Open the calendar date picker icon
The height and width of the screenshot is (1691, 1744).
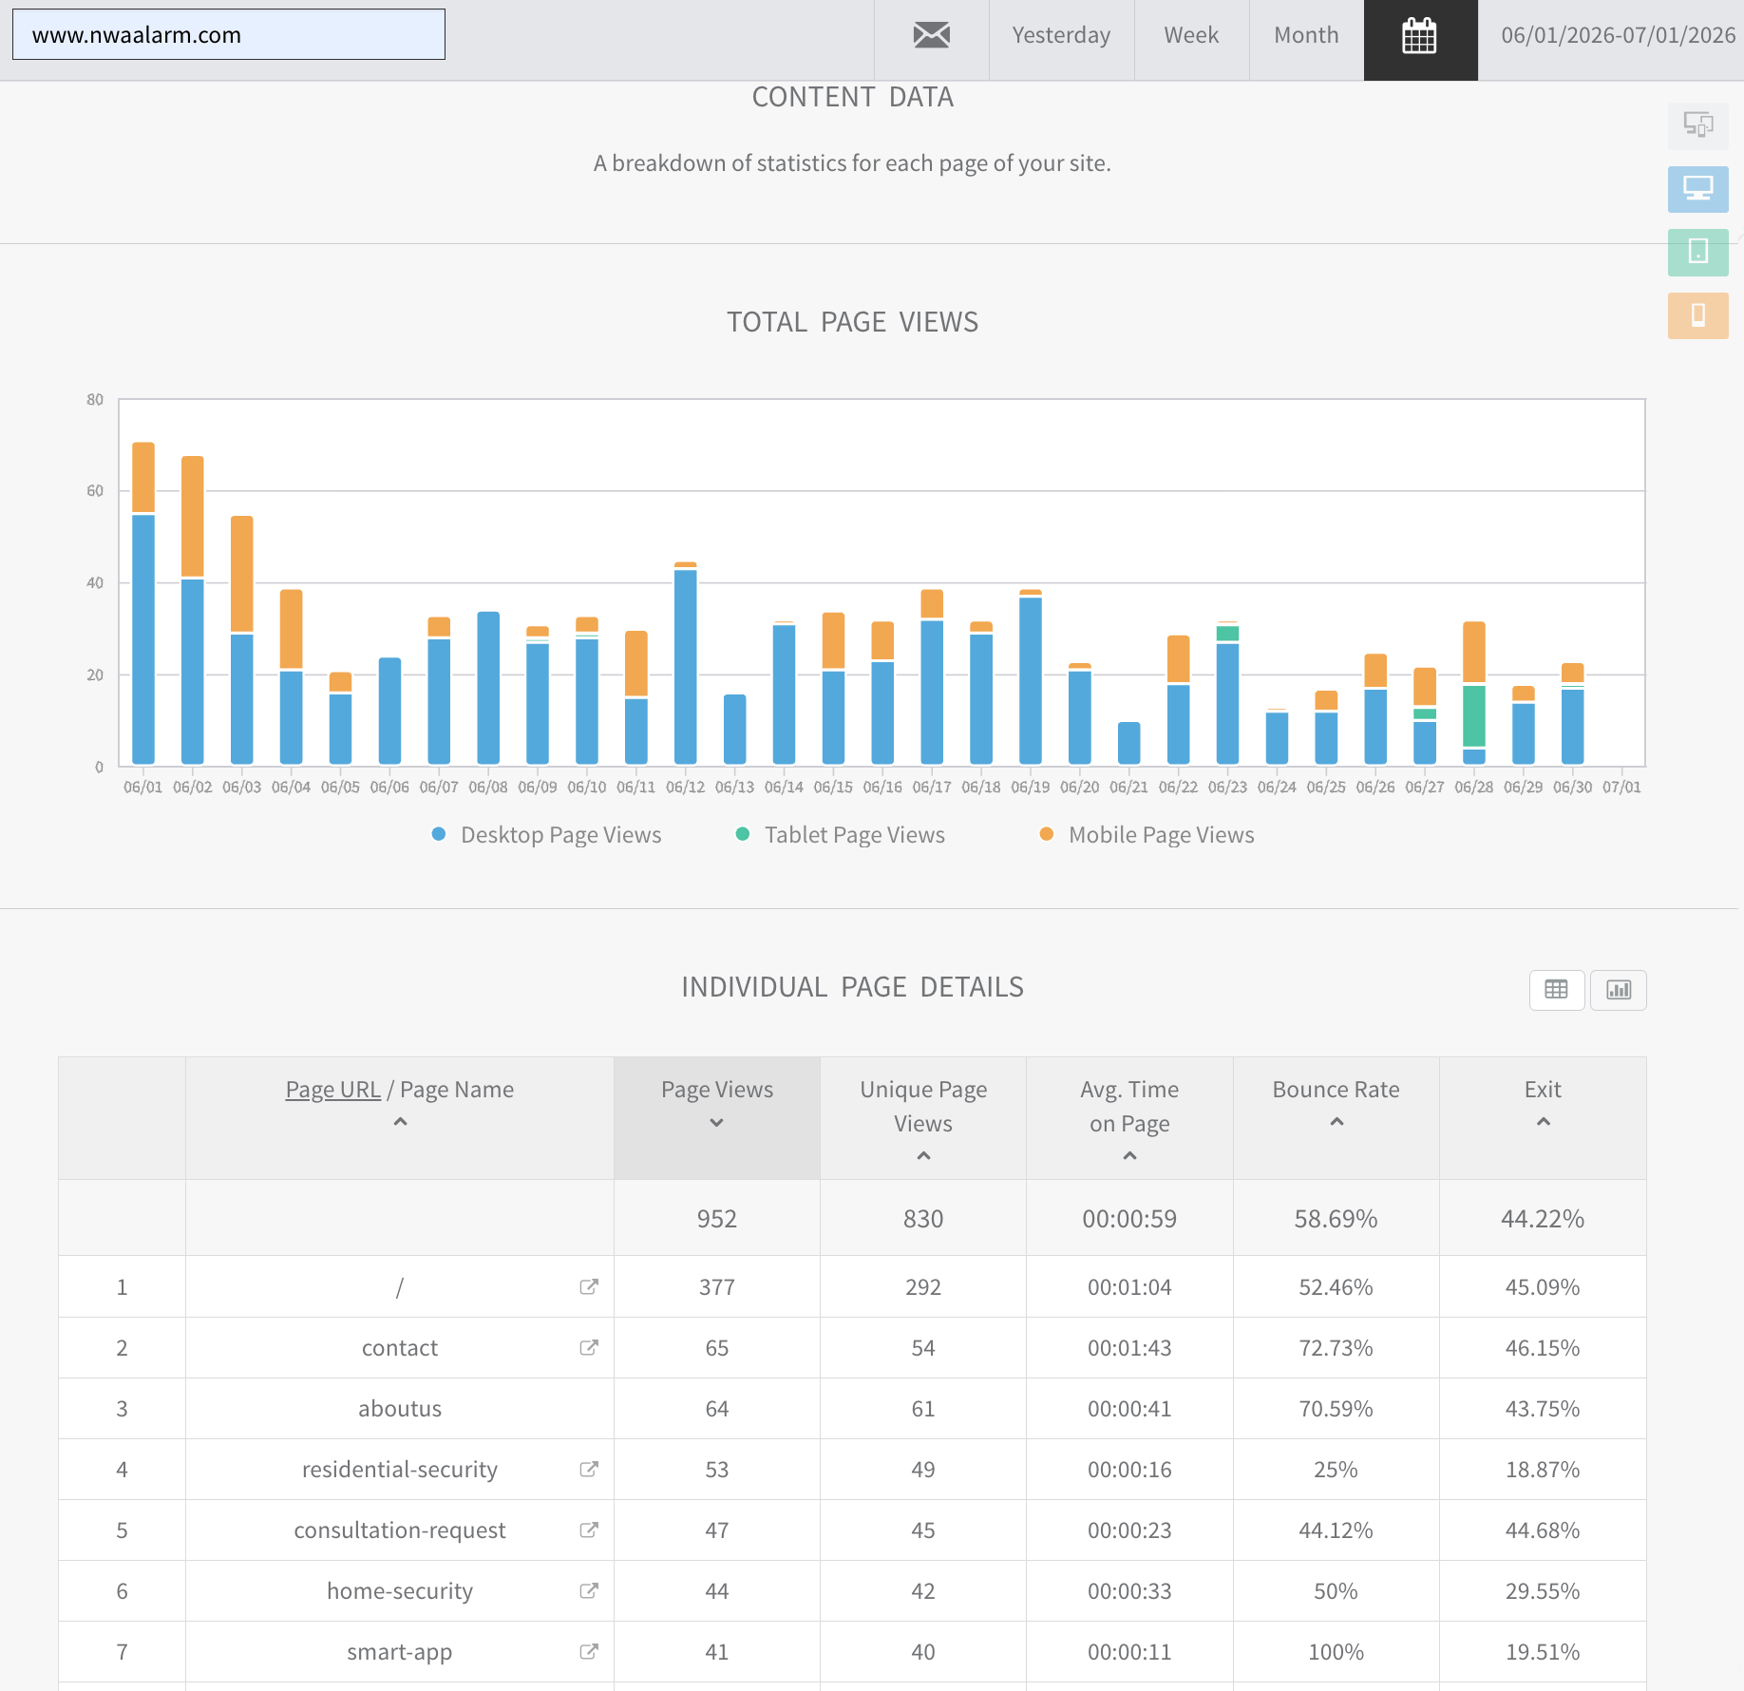(1420, 38)
